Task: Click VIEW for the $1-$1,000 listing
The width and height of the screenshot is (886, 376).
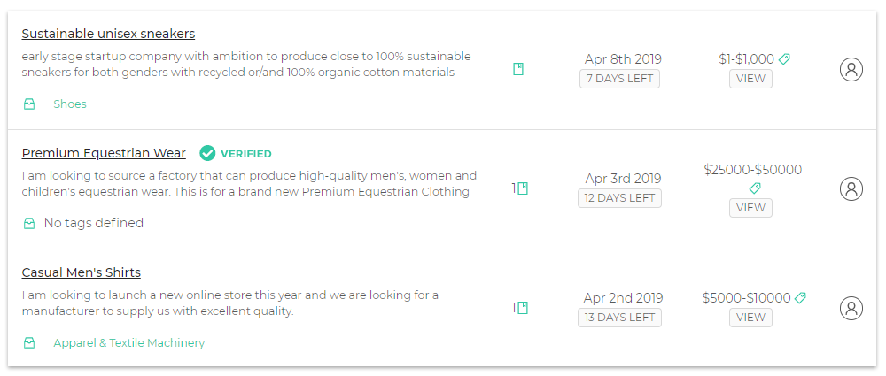Action: [x=750, y=79]
